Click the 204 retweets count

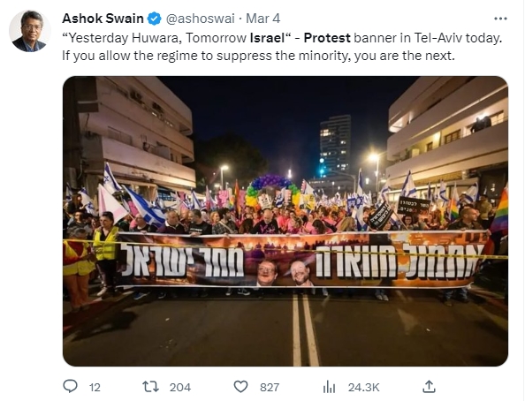click(x=180, y=387)
